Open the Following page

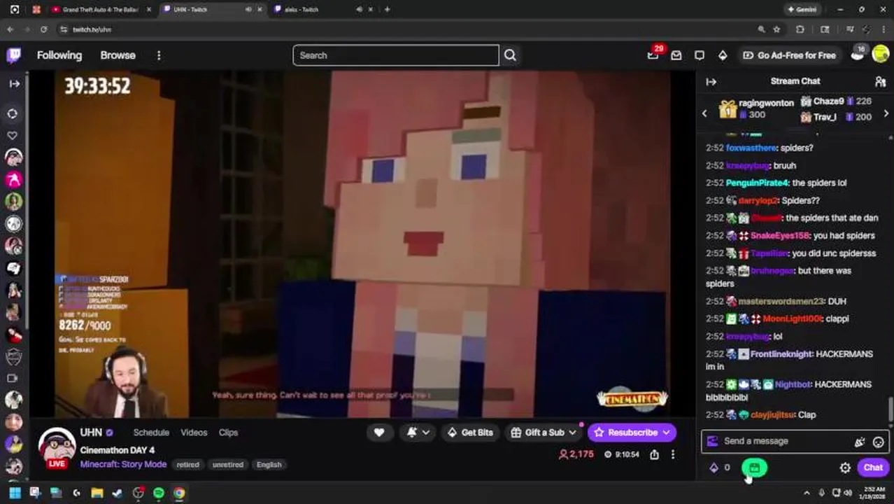59,55
